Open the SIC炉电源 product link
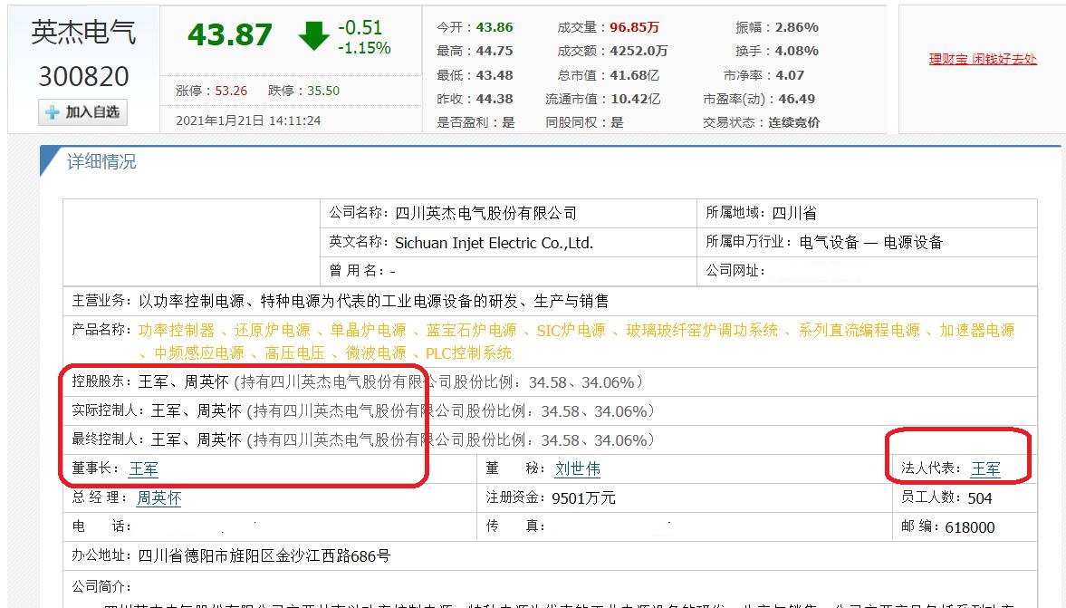 point(571,331)
